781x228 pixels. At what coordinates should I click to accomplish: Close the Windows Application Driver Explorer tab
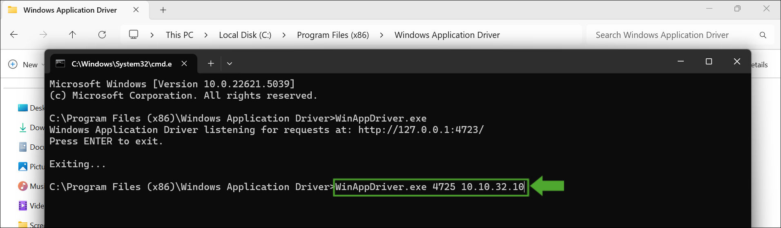click(136, 10)
